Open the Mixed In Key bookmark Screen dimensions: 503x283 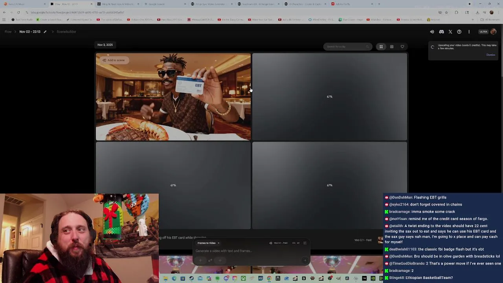tap(322, 20)
